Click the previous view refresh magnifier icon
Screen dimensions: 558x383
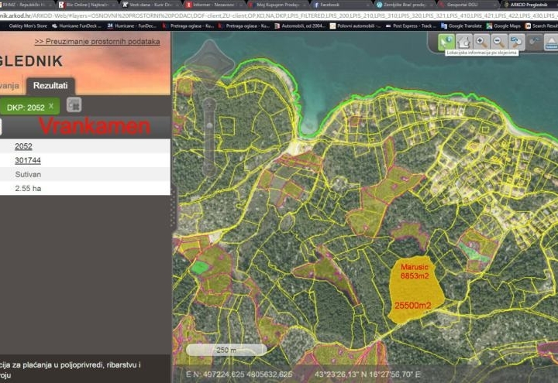(x=516, y=42)
